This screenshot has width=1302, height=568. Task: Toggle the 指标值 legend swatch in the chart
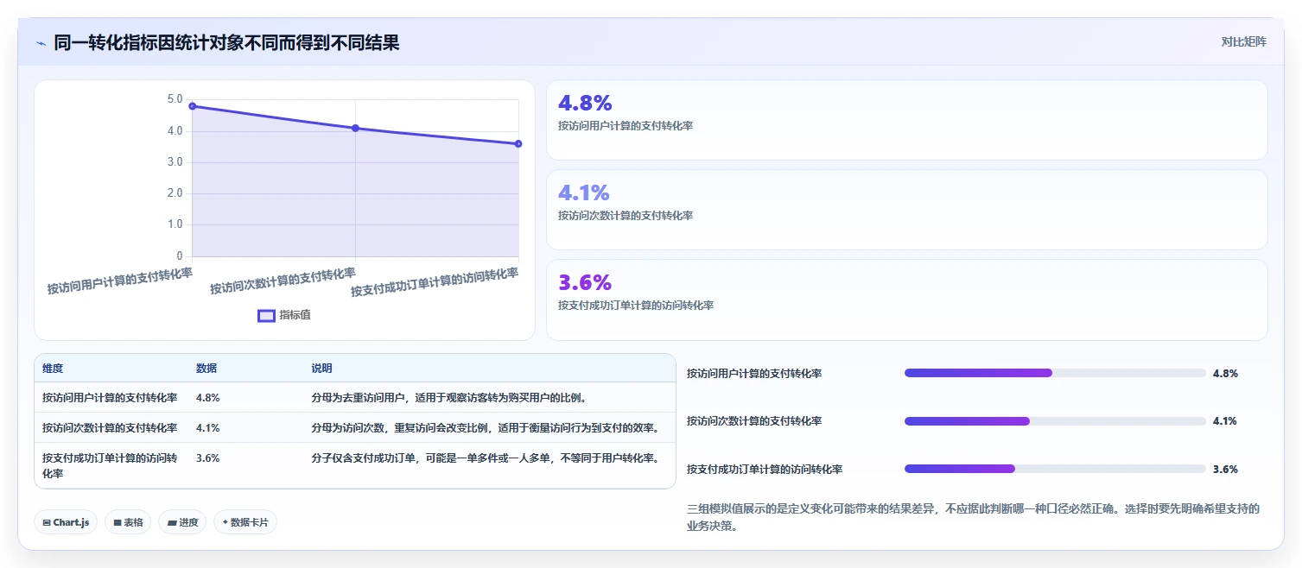[x=266, y=315]
